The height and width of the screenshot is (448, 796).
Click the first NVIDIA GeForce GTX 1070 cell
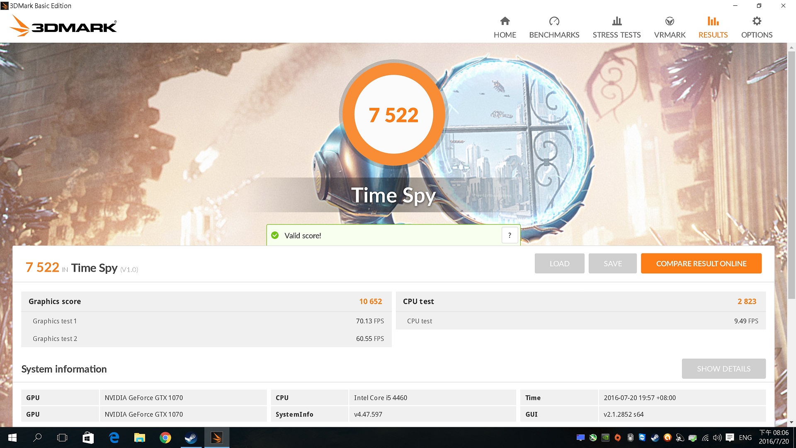tap(183, 398)
